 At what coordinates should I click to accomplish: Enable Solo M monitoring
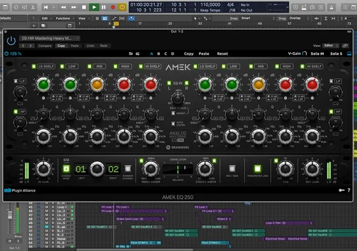pyautogui.click(x=317, y=54)
